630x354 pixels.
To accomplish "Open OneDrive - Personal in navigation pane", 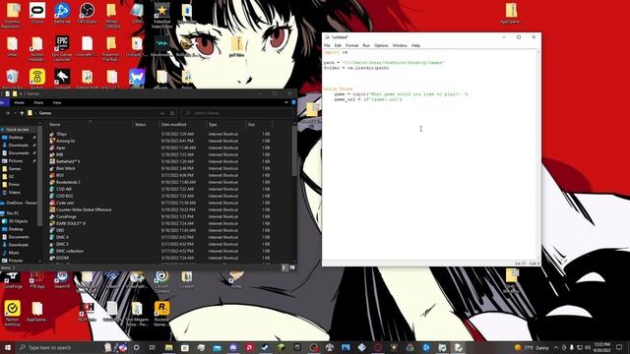I will point(20,203).
